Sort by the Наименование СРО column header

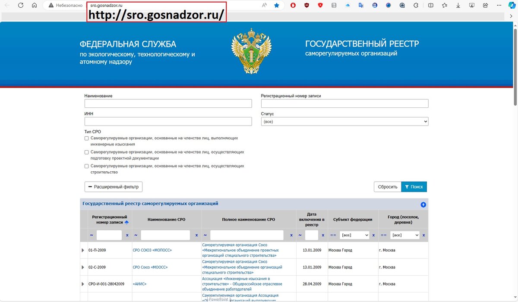coord(166,220)
